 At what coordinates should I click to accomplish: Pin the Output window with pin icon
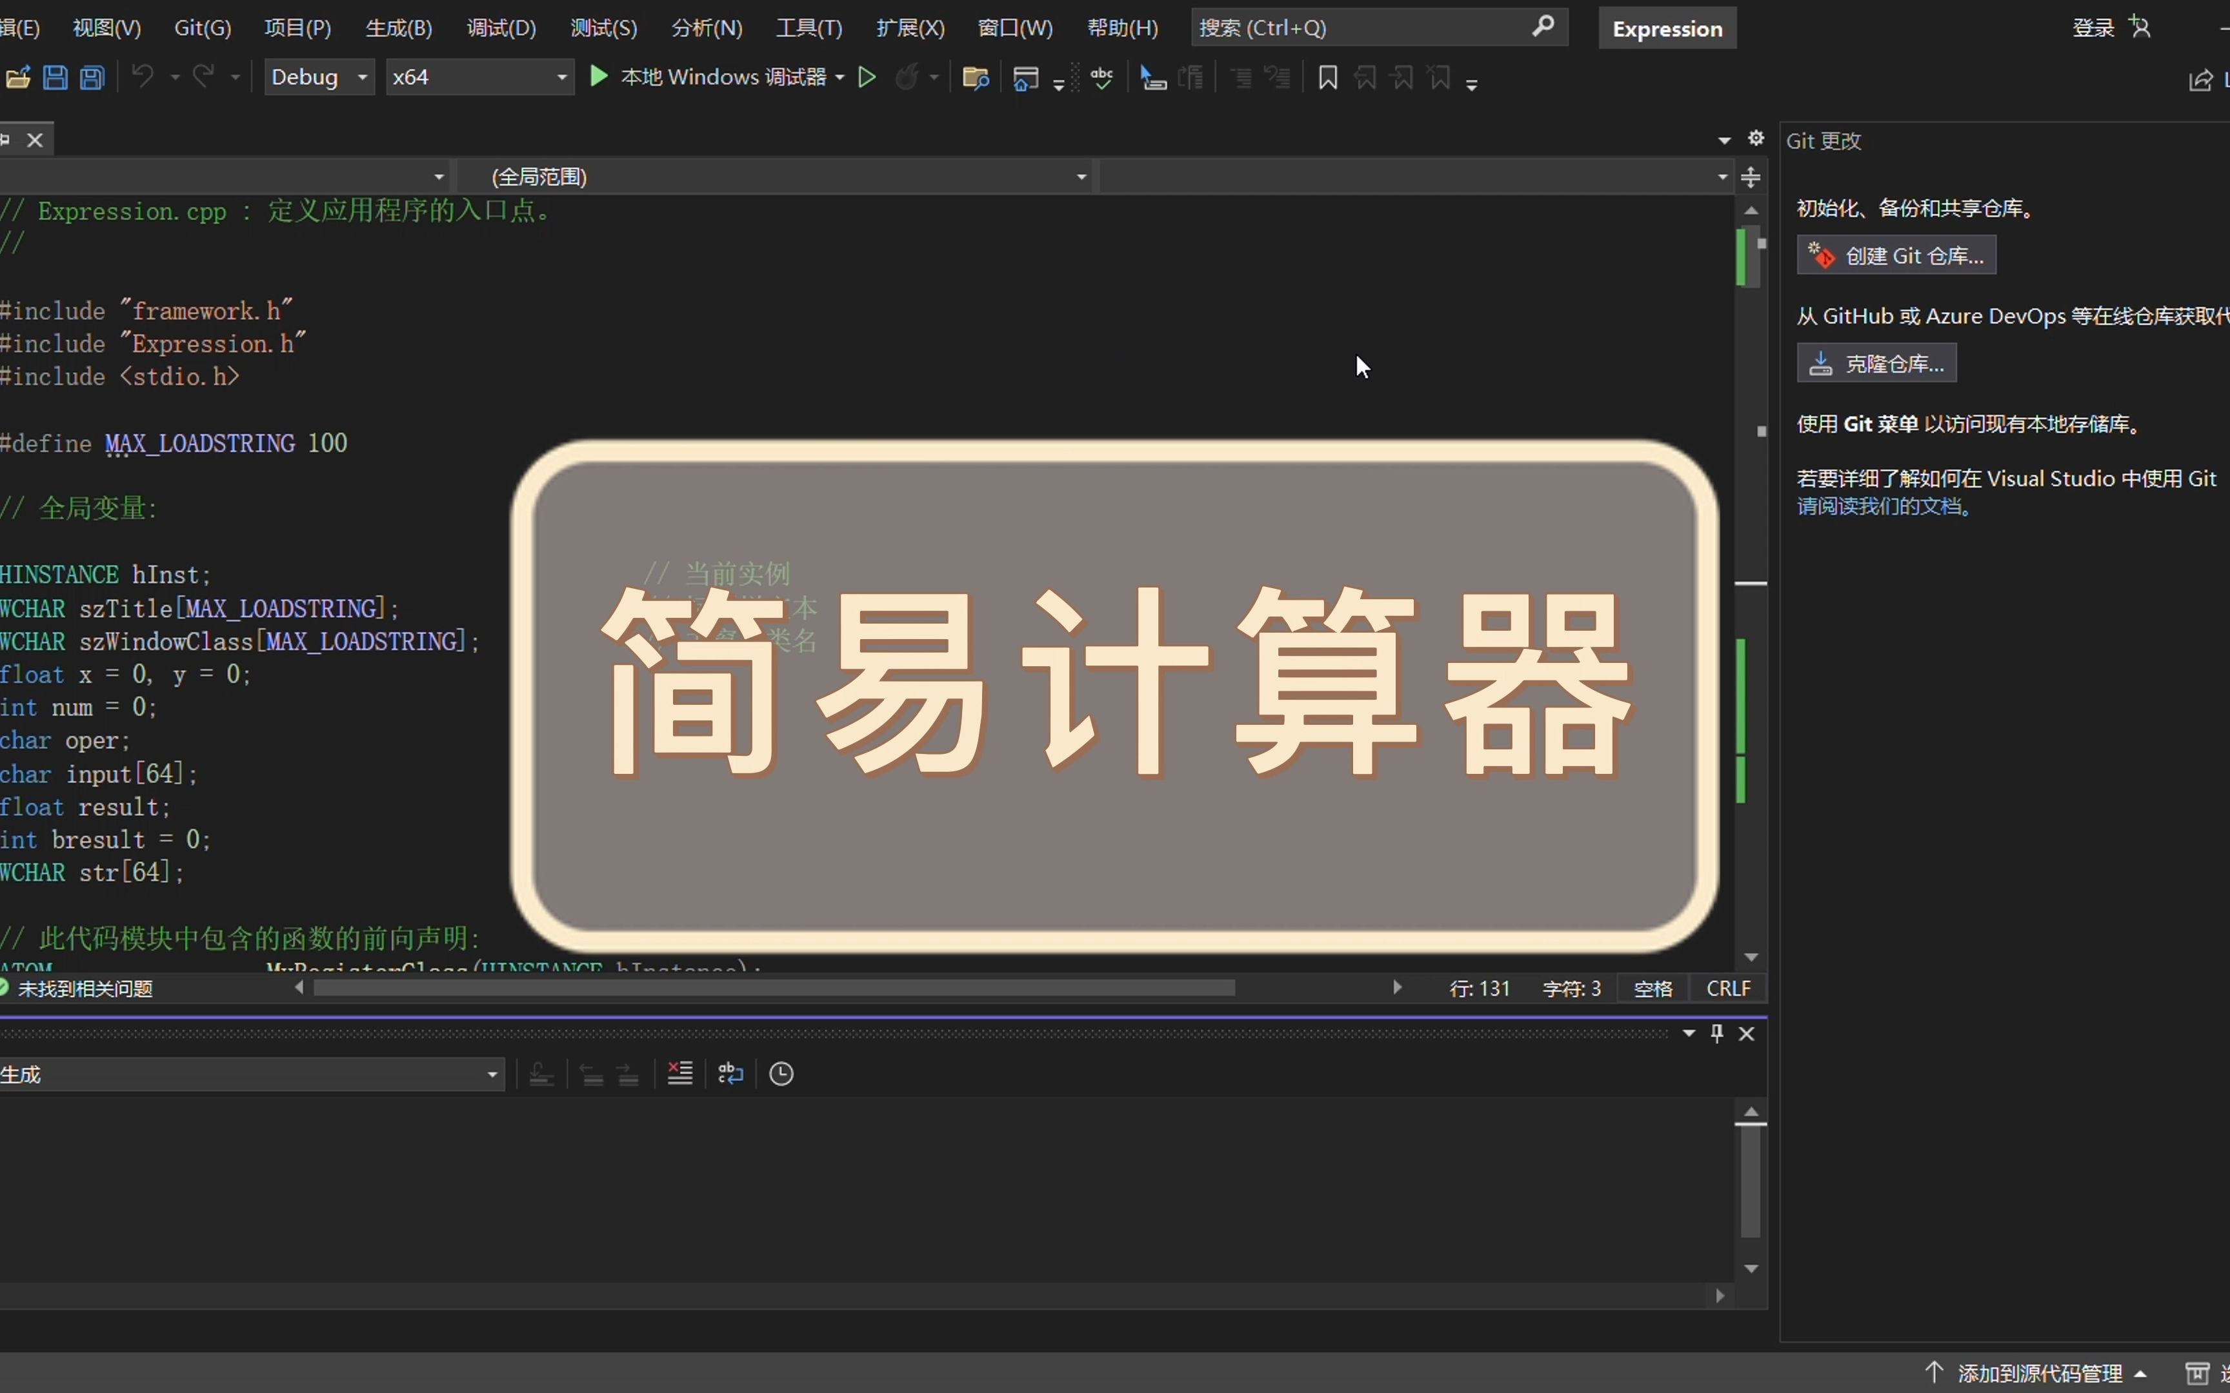point(1717,1032)
